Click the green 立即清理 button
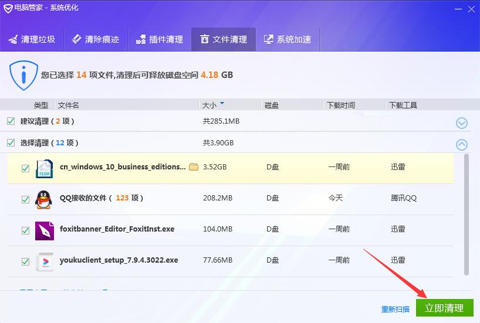The width and height of the screenshot is (480, 323). 444,308
